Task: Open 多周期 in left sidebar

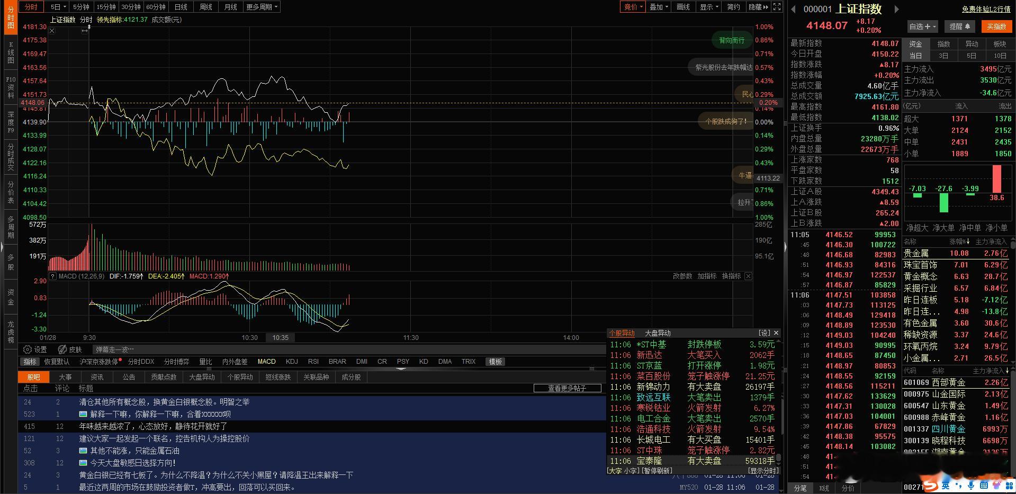Action: 11,227
